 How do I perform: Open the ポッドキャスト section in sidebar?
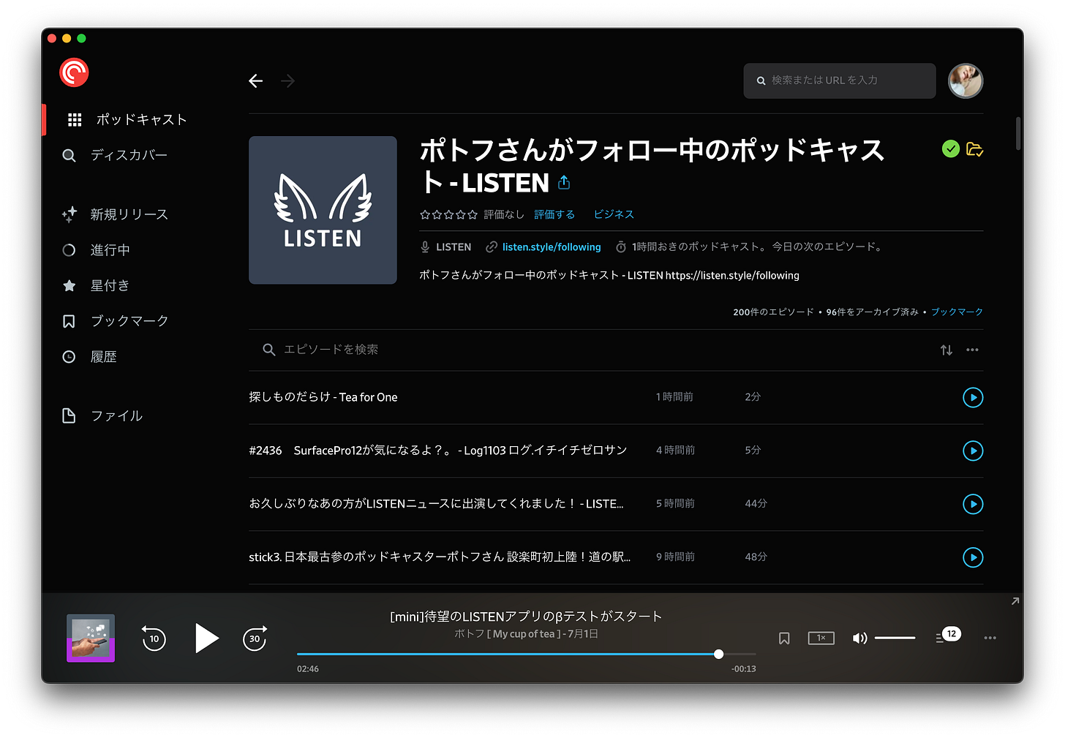pos(127,119)
